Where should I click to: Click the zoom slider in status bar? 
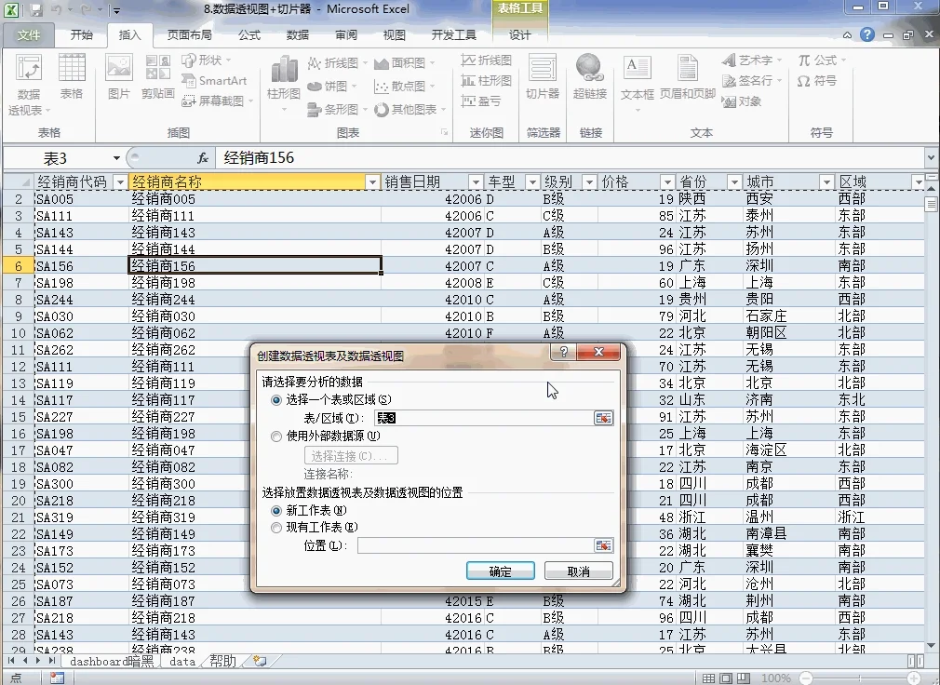coord(860,678)
